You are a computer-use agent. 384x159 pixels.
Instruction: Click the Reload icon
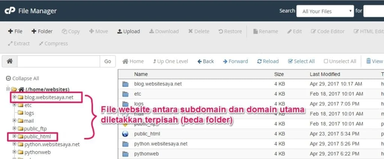coord(268,61)
